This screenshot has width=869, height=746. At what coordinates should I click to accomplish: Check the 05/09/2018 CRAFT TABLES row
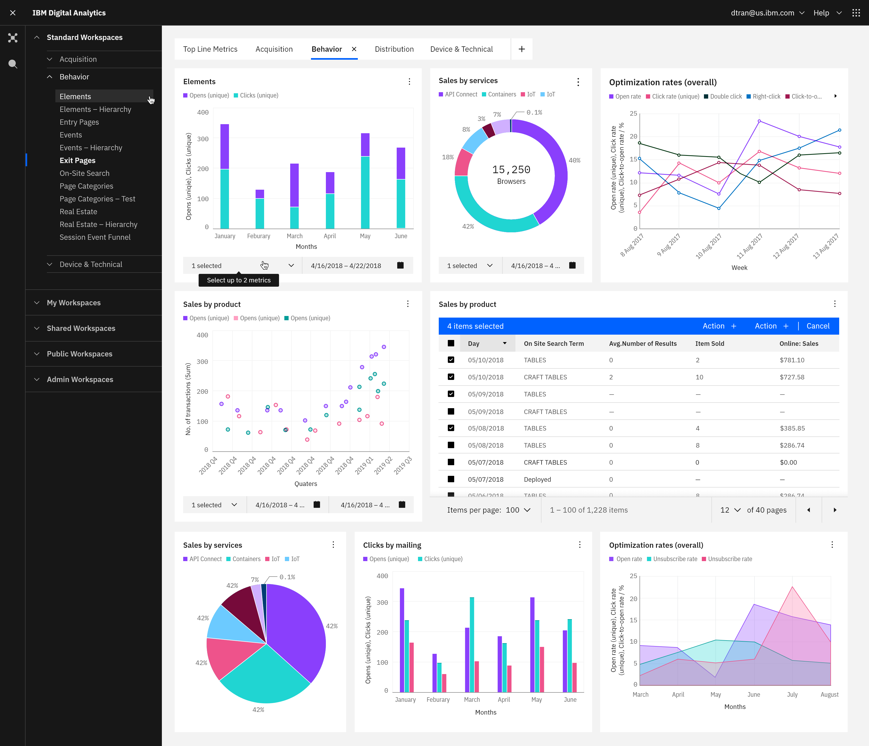tap(451, 411)
